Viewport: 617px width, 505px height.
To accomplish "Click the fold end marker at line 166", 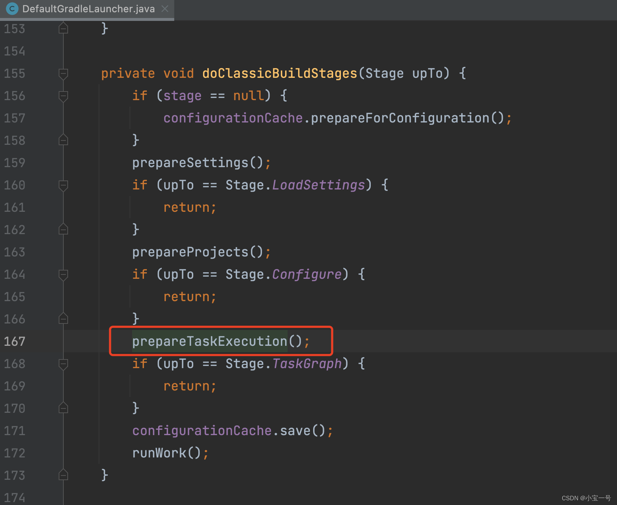I will tap(63, 318).
